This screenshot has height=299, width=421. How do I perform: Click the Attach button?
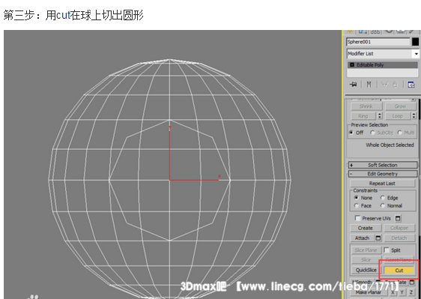click(363, 238)
